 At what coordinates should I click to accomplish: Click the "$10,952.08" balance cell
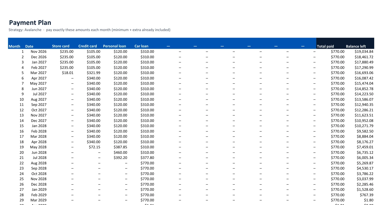click(x=364, y=121)
